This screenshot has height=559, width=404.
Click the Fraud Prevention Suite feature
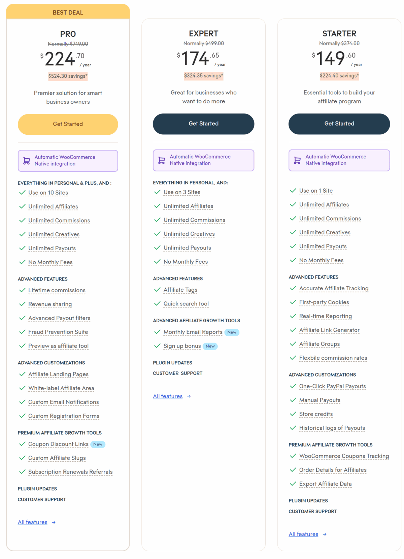[58, 332]
